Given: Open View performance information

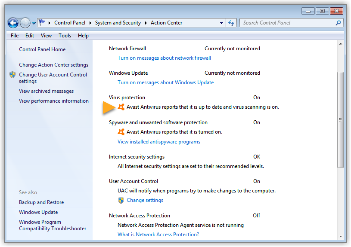Looking at the screenshot, I should click(x=54, y=101).
